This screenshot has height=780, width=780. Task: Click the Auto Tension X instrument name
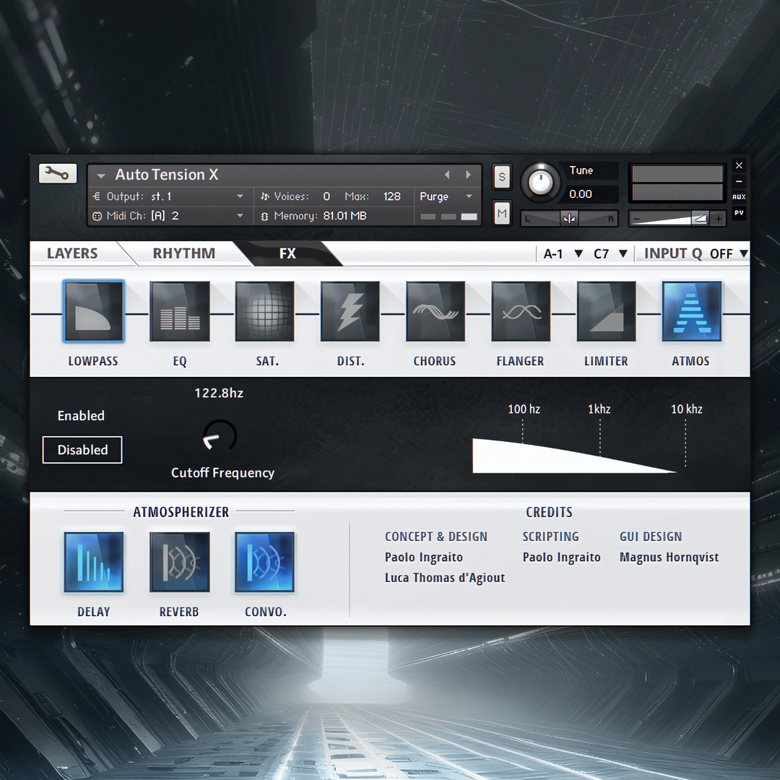pos(167,175)
